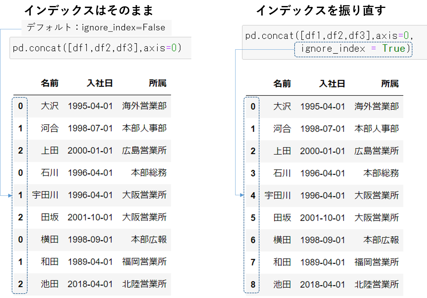Select the デフォルト：ignore_index=False label
Viewport: 427px width, 298px height.
[x=96, y=28]
